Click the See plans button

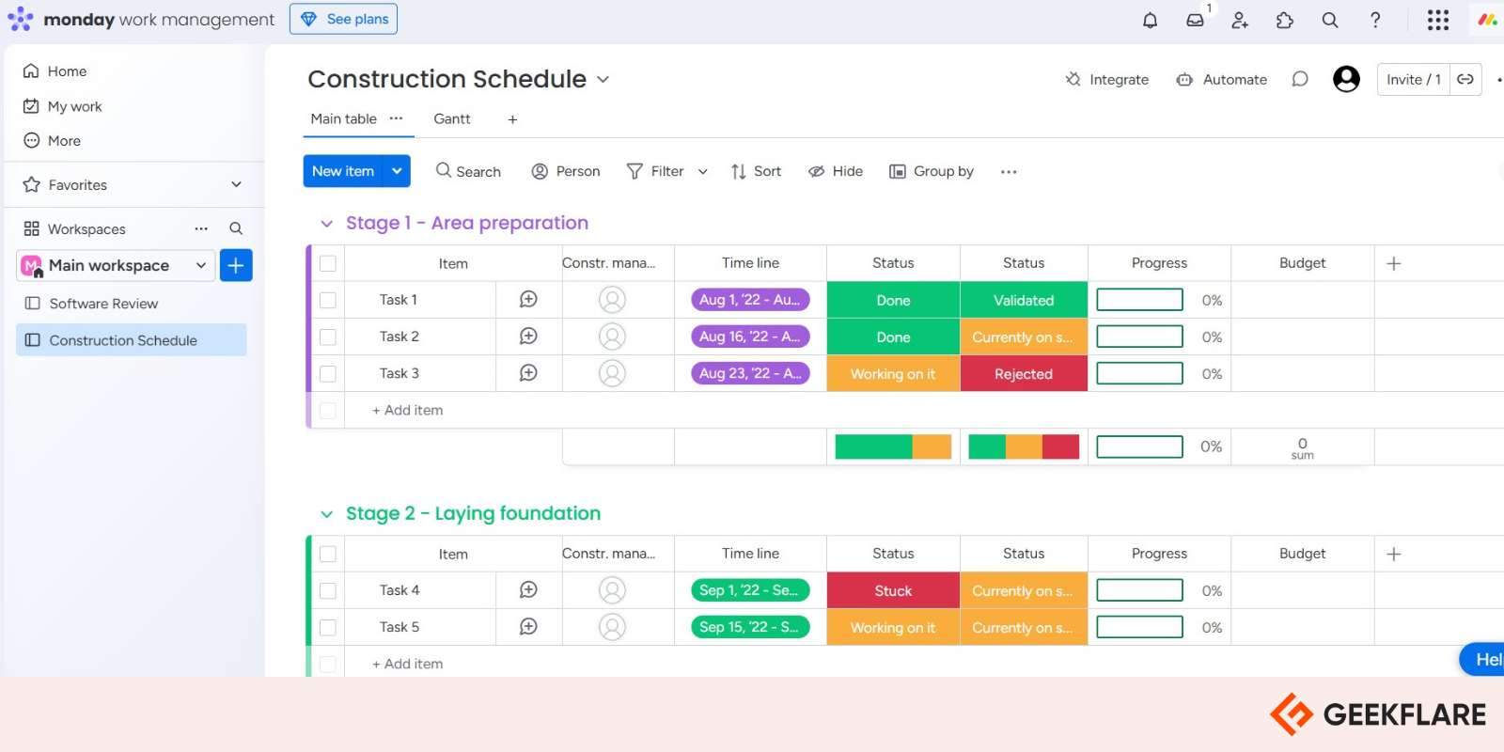(x=344, y=19)
